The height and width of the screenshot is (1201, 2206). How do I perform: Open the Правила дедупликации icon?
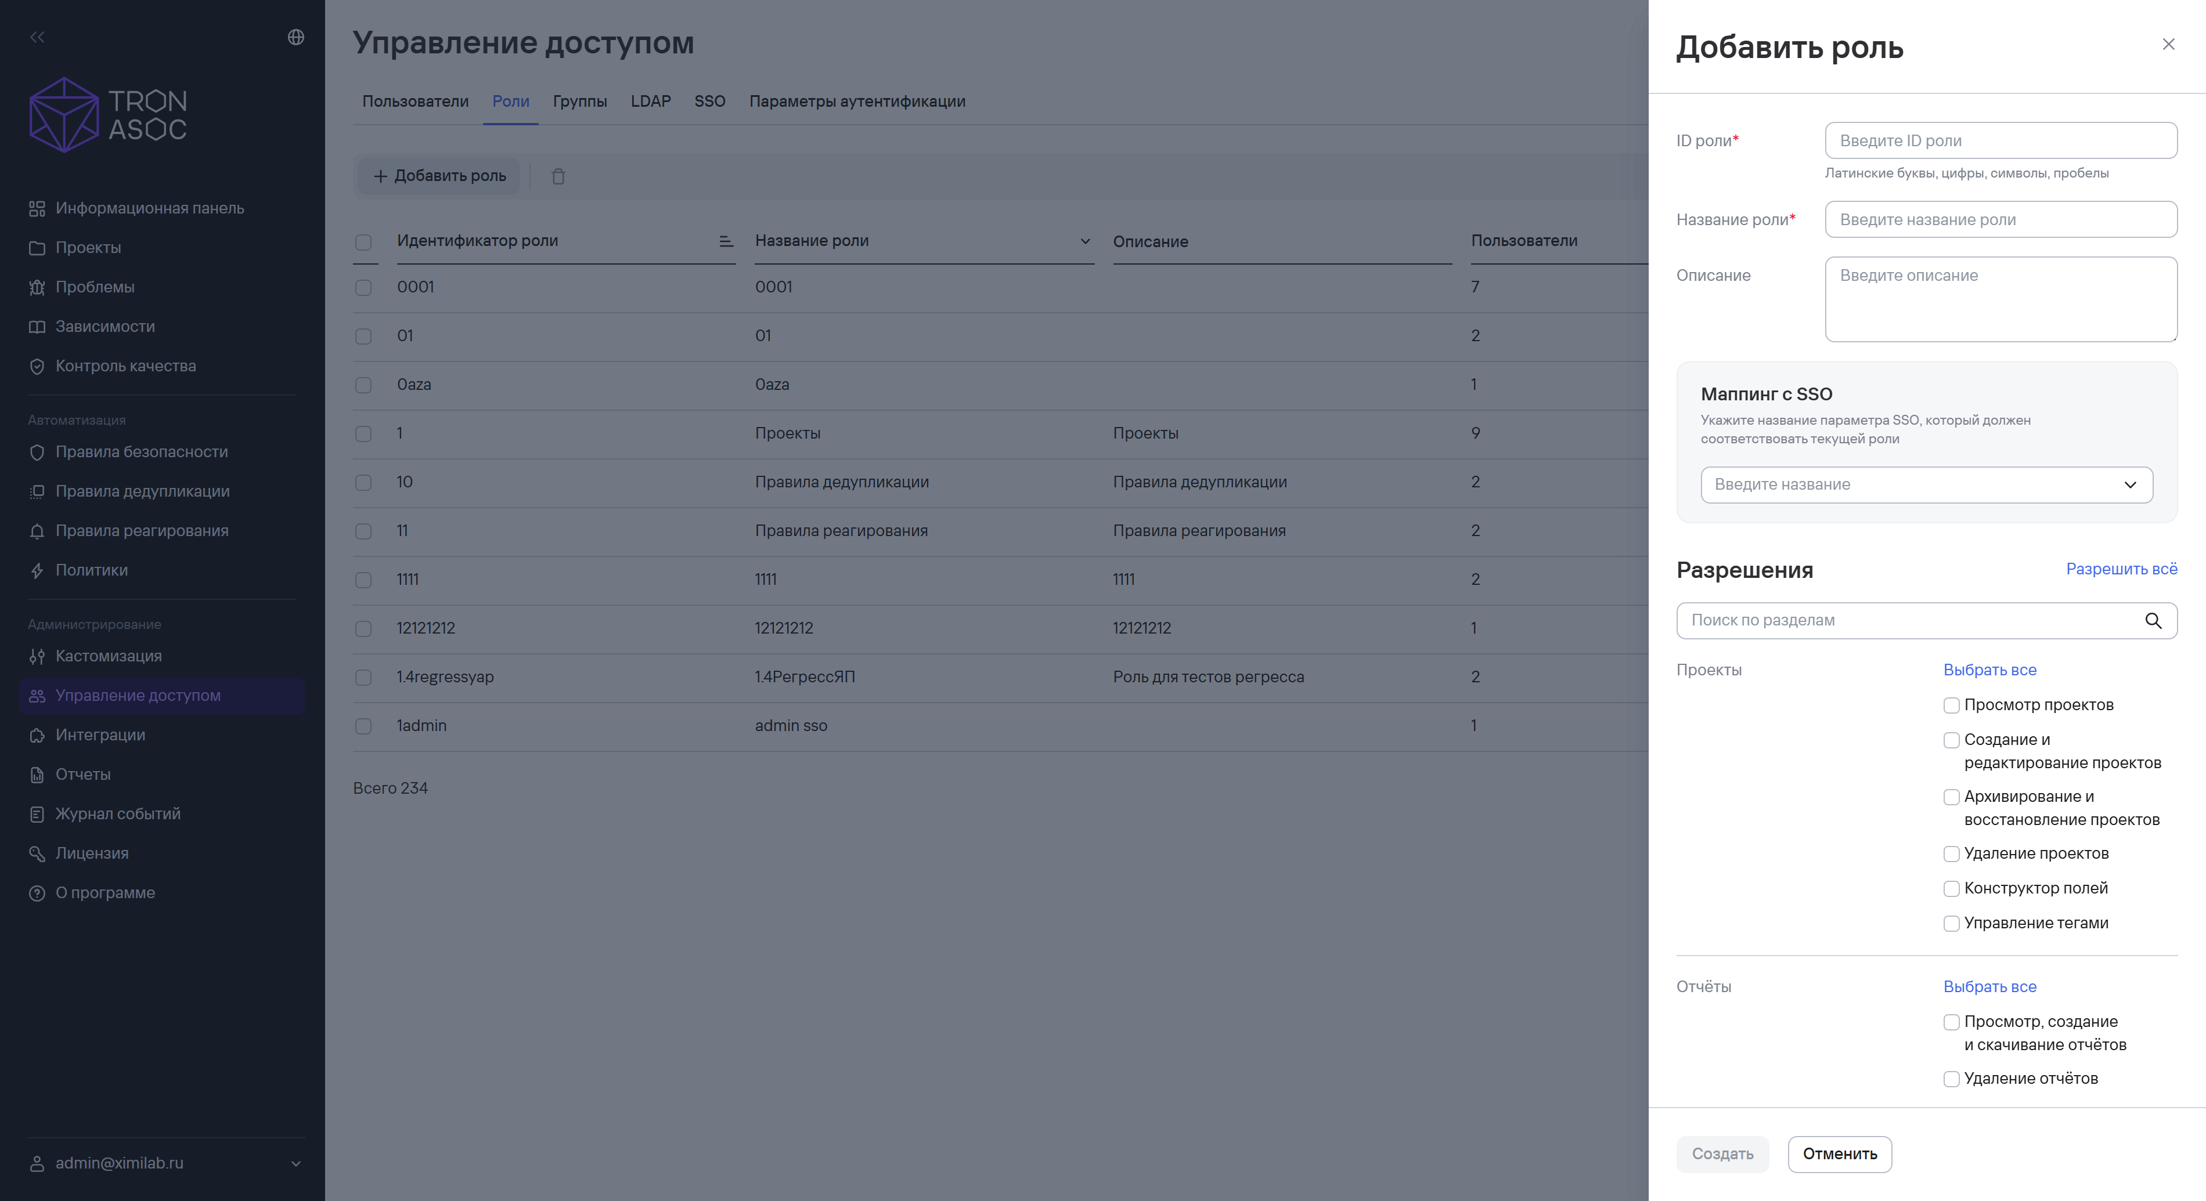(37, 491)
